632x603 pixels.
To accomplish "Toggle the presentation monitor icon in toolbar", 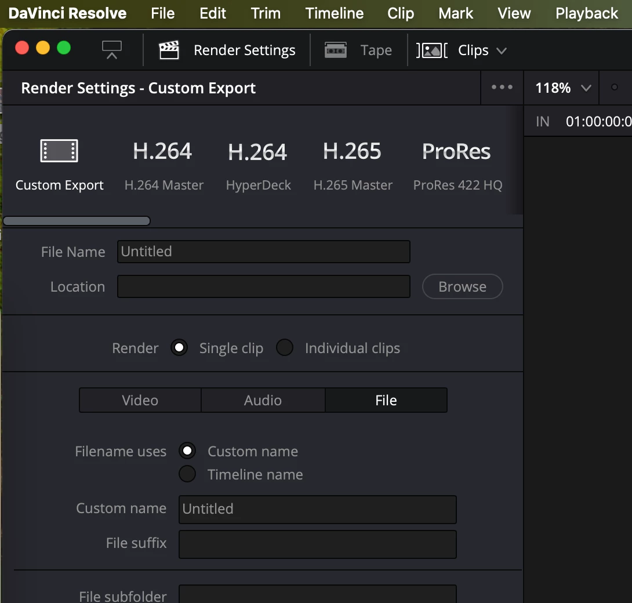I will [112, 50].
